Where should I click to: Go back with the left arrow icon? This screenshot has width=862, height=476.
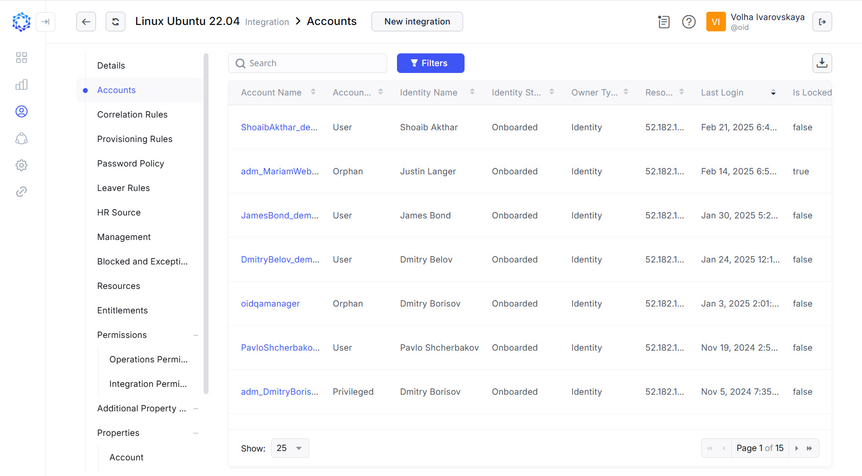[86, 22]
